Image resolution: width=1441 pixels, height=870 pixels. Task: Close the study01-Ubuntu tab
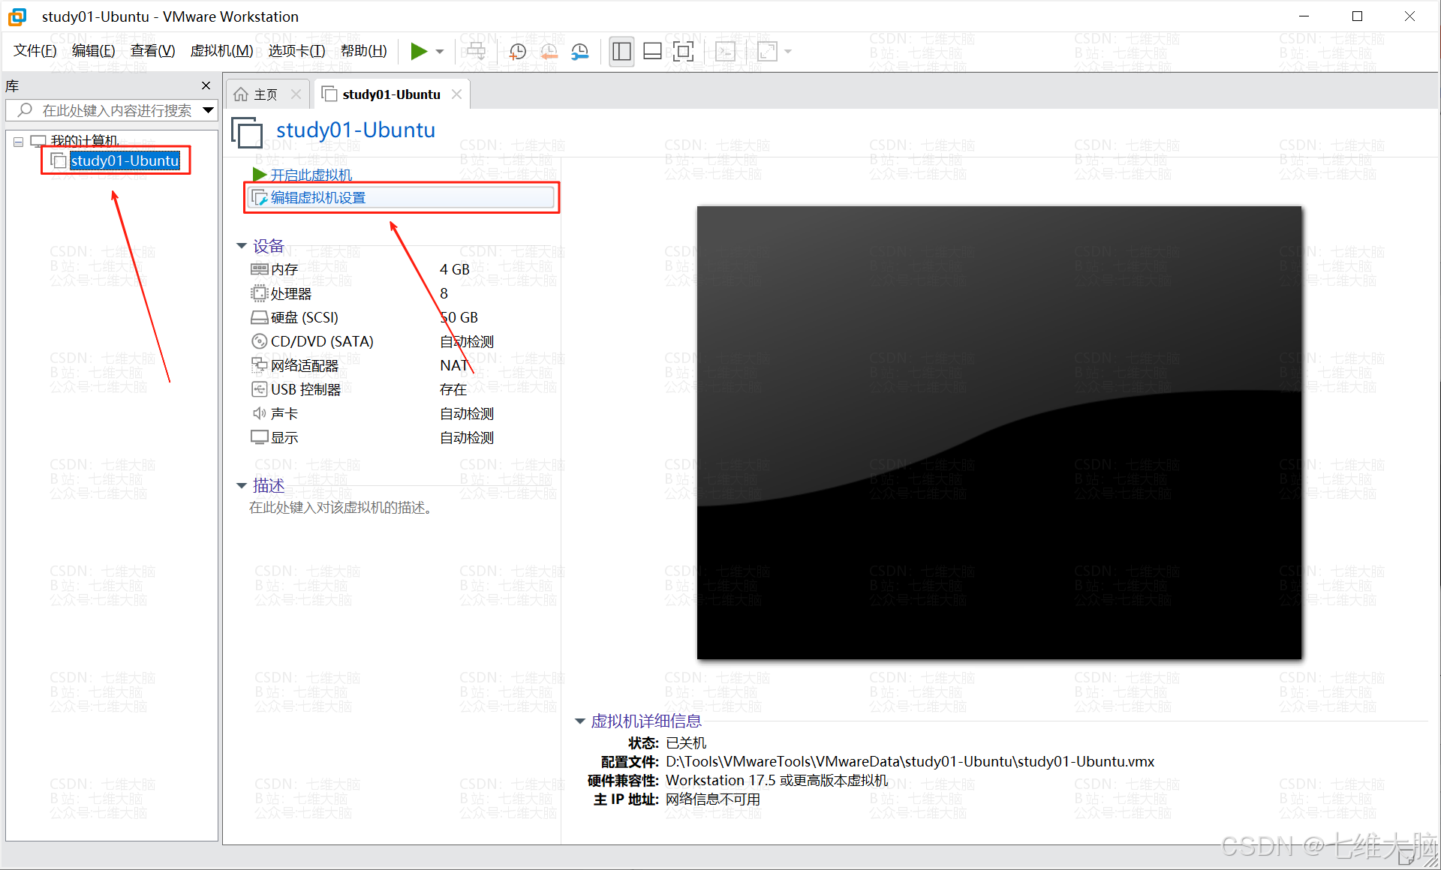pyautogui.click(x=456, y=94)
